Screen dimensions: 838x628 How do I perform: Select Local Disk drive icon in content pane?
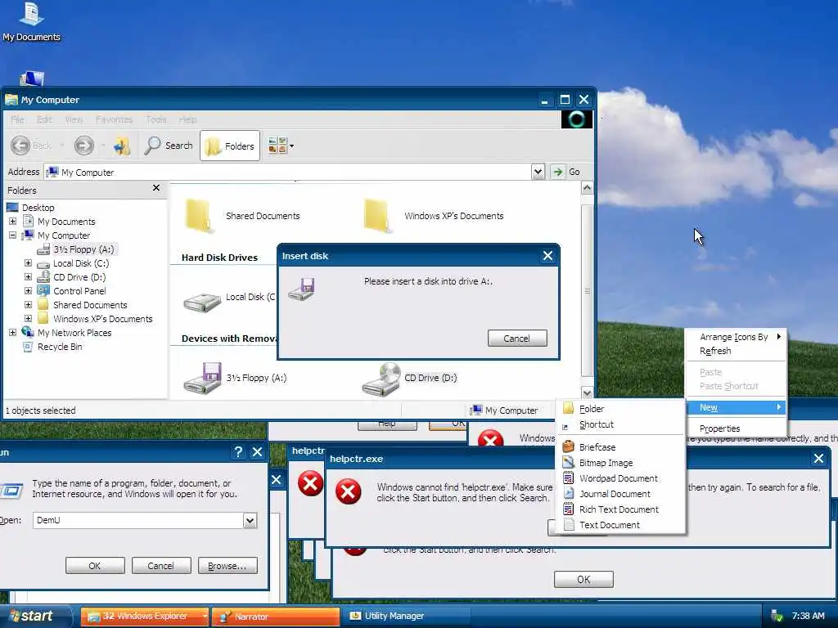pos(202,303)
